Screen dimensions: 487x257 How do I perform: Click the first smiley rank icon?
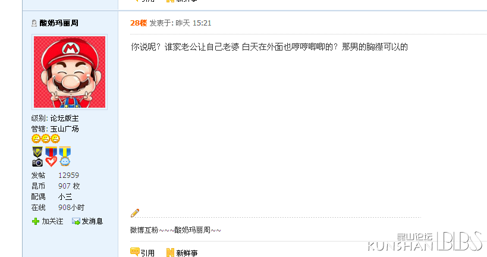pos(36,139)
